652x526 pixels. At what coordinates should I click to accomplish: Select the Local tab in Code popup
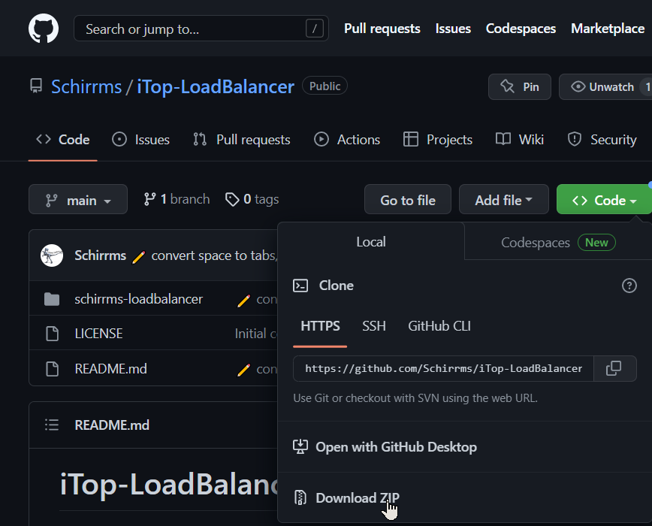371,242
